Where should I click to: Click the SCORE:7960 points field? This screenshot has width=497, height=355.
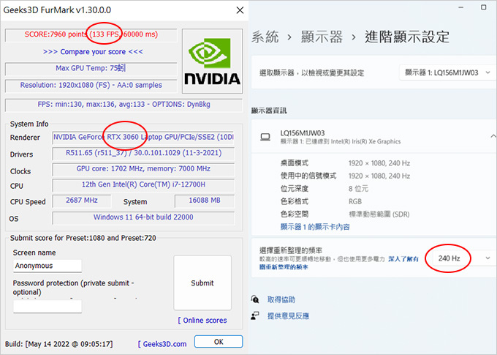click(91, 34)
